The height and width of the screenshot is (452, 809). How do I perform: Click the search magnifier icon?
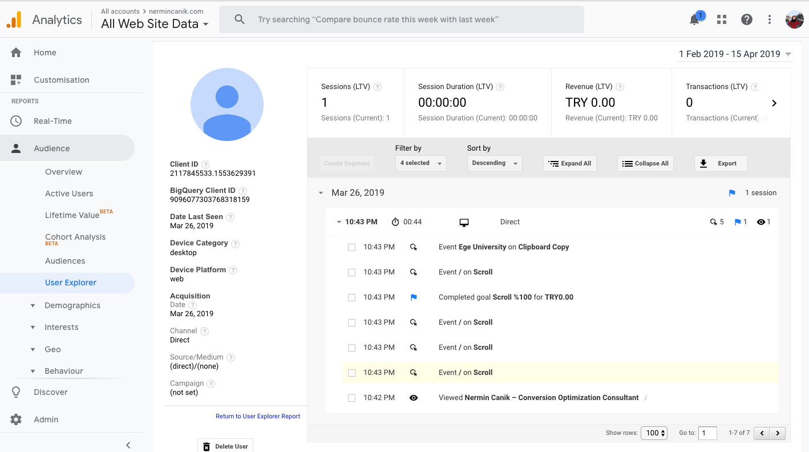(240, 19)
